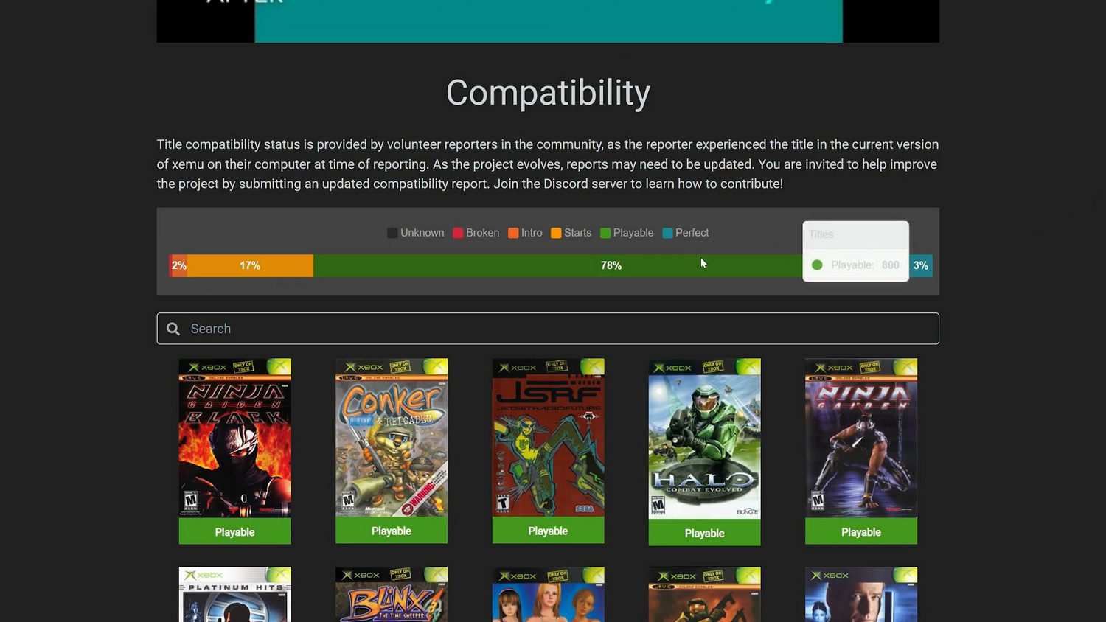The width and height of the screenshot is (1106, 622).
Task: Open Blinx The Time Sweeper cover
Action: click(392, 595)
